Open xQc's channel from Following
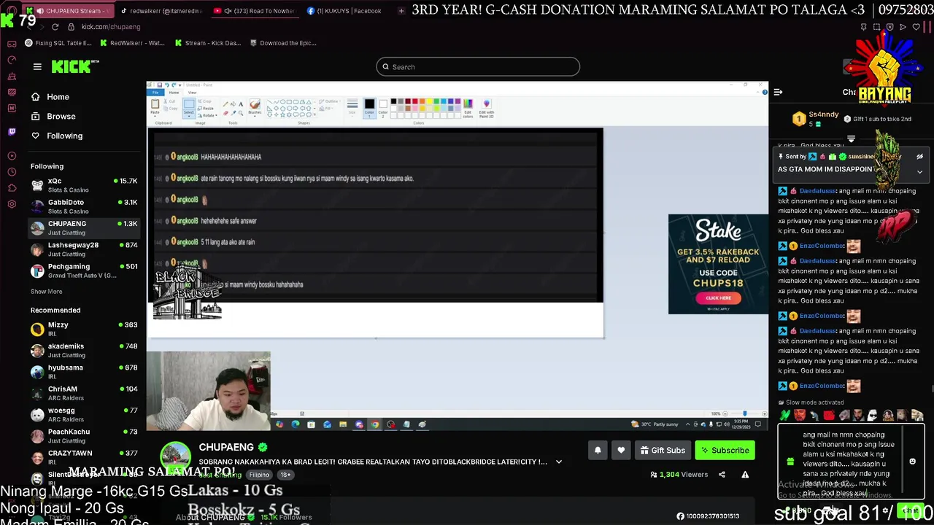This screenshot has width=934, height=525. pyautogui.click(x=84, y=185)
